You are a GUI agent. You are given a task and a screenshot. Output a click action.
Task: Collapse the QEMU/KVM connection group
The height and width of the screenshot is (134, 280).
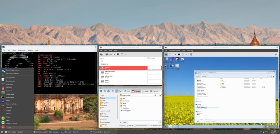(x=100, y=64)
